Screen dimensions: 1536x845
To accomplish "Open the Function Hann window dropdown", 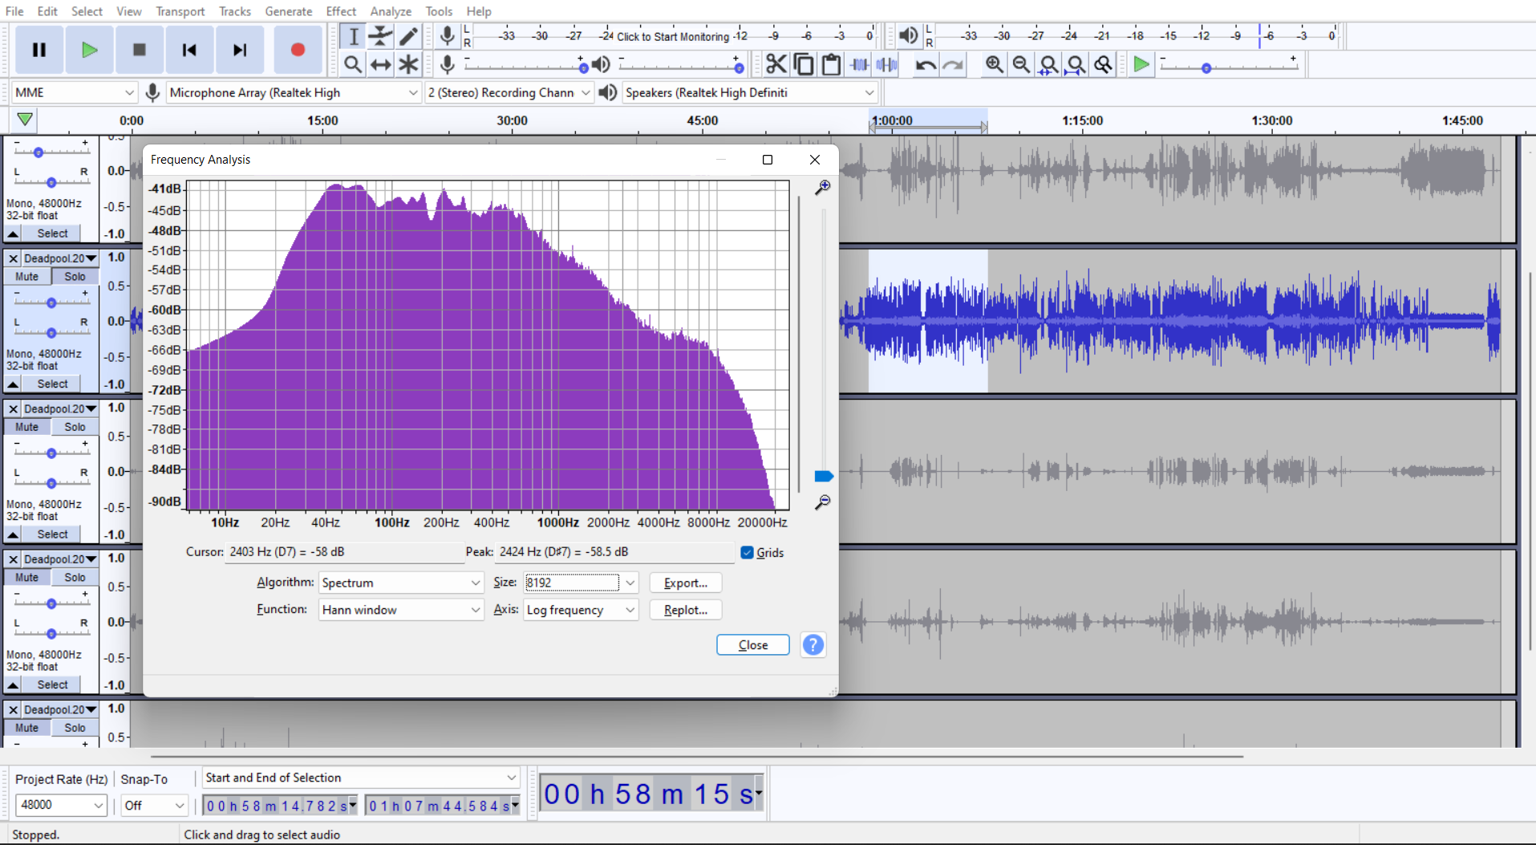I will (401, 610).
